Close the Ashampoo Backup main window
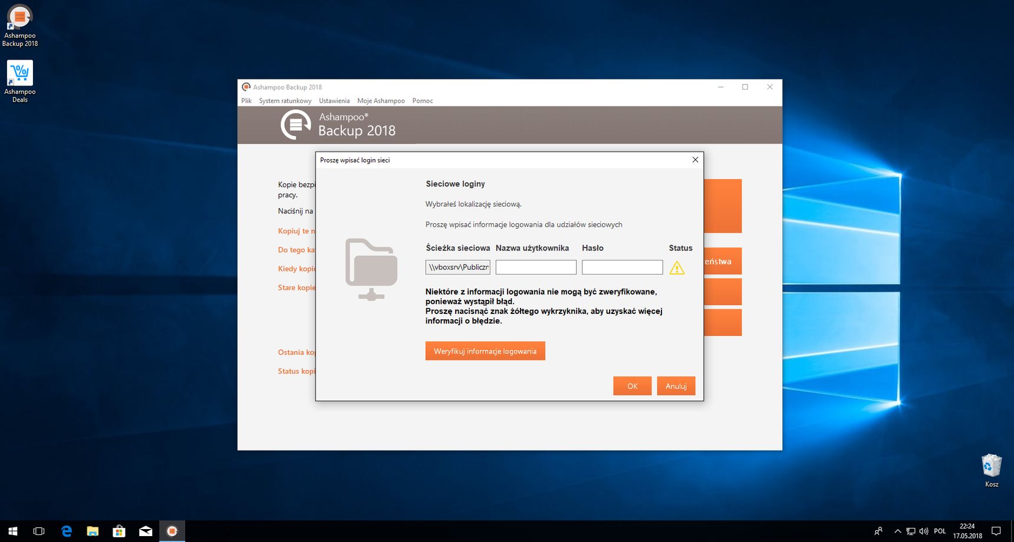Image resolution: width=1014 pixels, height=542 pixels. 770,87
